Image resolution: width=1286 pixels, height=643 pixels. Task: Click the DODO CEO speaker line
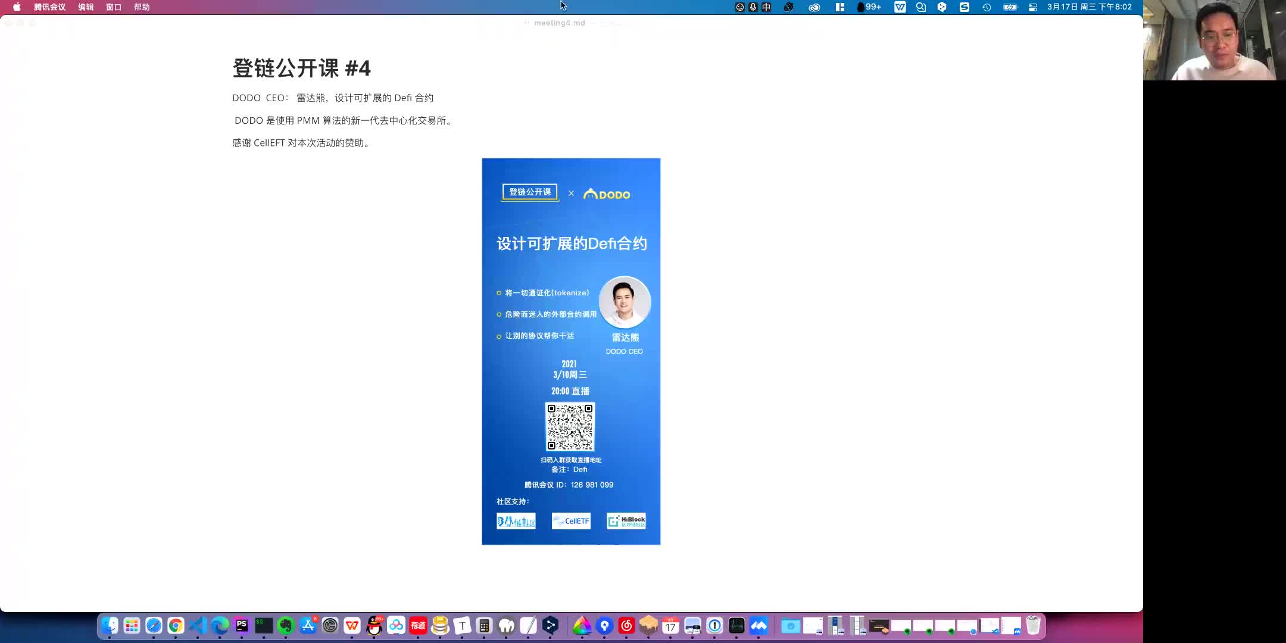click(333, 98)
